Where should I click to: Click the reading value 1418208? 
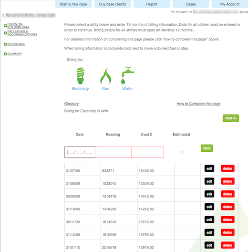pyautogui.click(x=109, y=209)
